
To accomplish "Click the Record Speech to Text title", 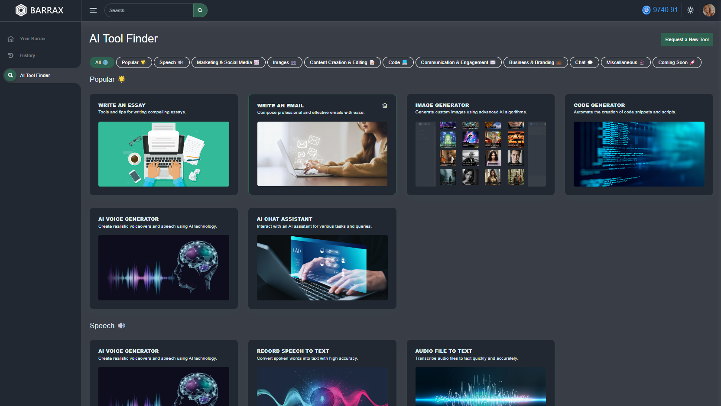I will click(293, 351).
